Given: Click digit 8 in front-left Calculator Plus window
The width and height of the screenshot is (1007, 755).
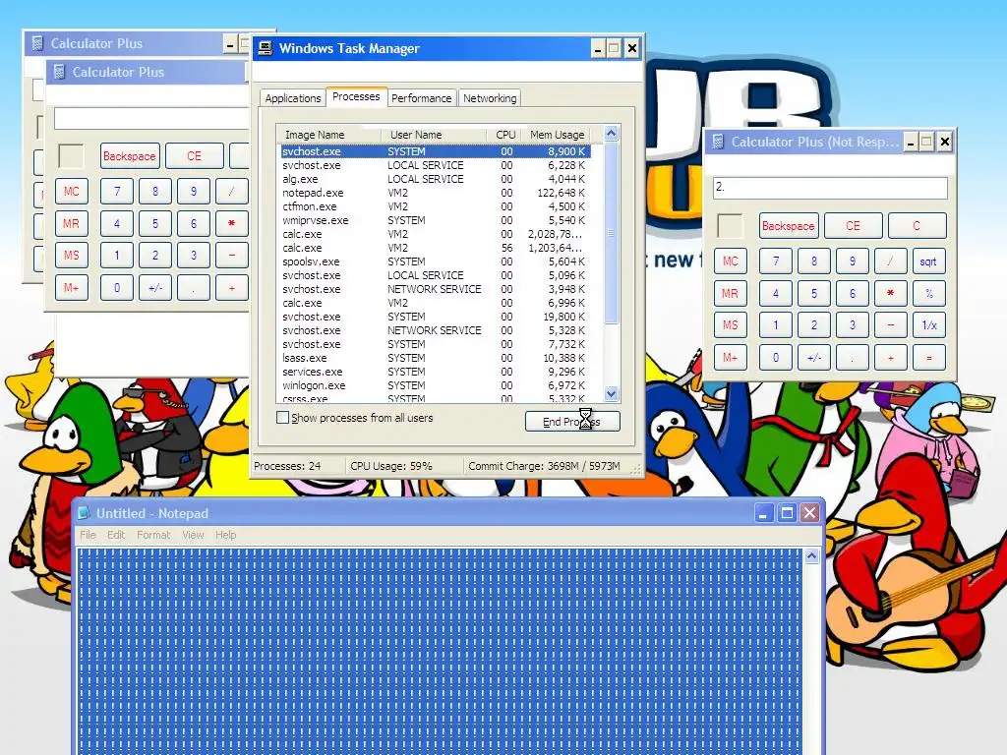Looking at the screenshot, I should 154,192.
